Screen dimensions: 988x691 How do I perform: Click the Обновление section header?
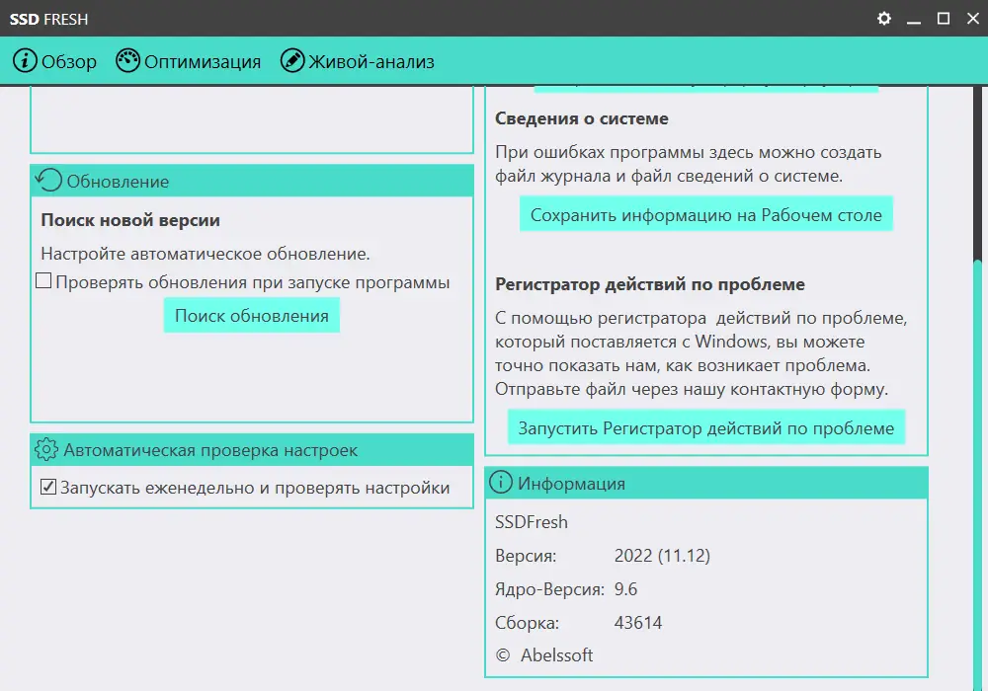(252, 181)
